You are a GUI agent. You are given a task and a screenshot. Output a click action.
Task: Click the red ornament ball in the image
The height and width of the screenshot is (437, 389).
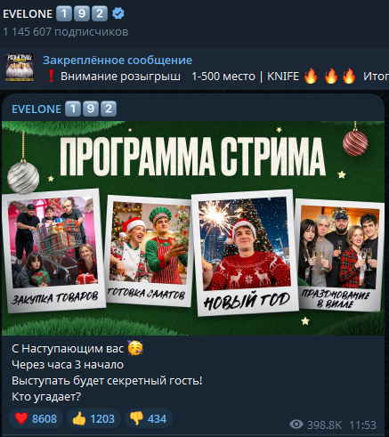coord(355,143)
